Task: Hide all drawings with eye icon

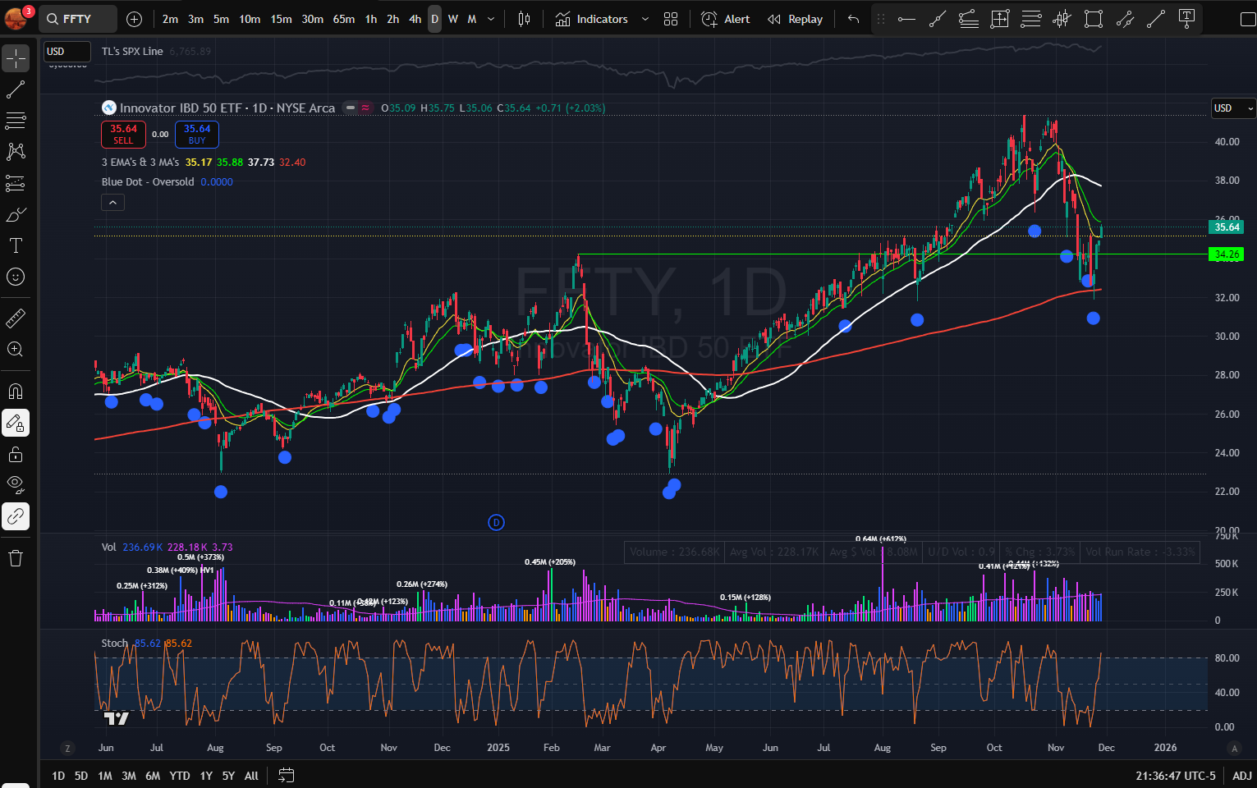Action: [x=16, y=485]
